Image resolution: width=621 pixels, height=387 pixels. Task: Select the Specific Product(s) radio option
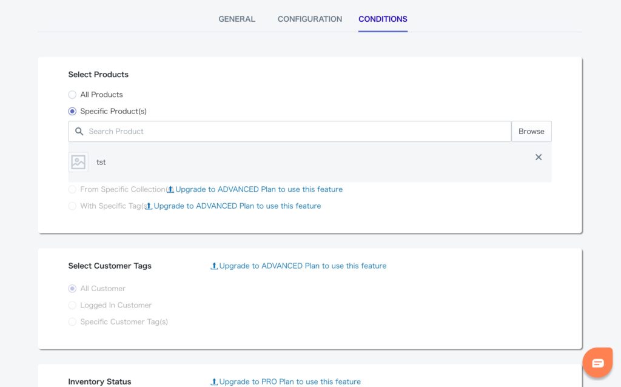72,111
